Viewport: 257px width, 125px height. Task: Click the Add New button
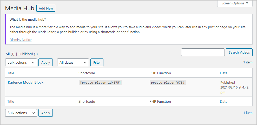click(x=46, y=8)
